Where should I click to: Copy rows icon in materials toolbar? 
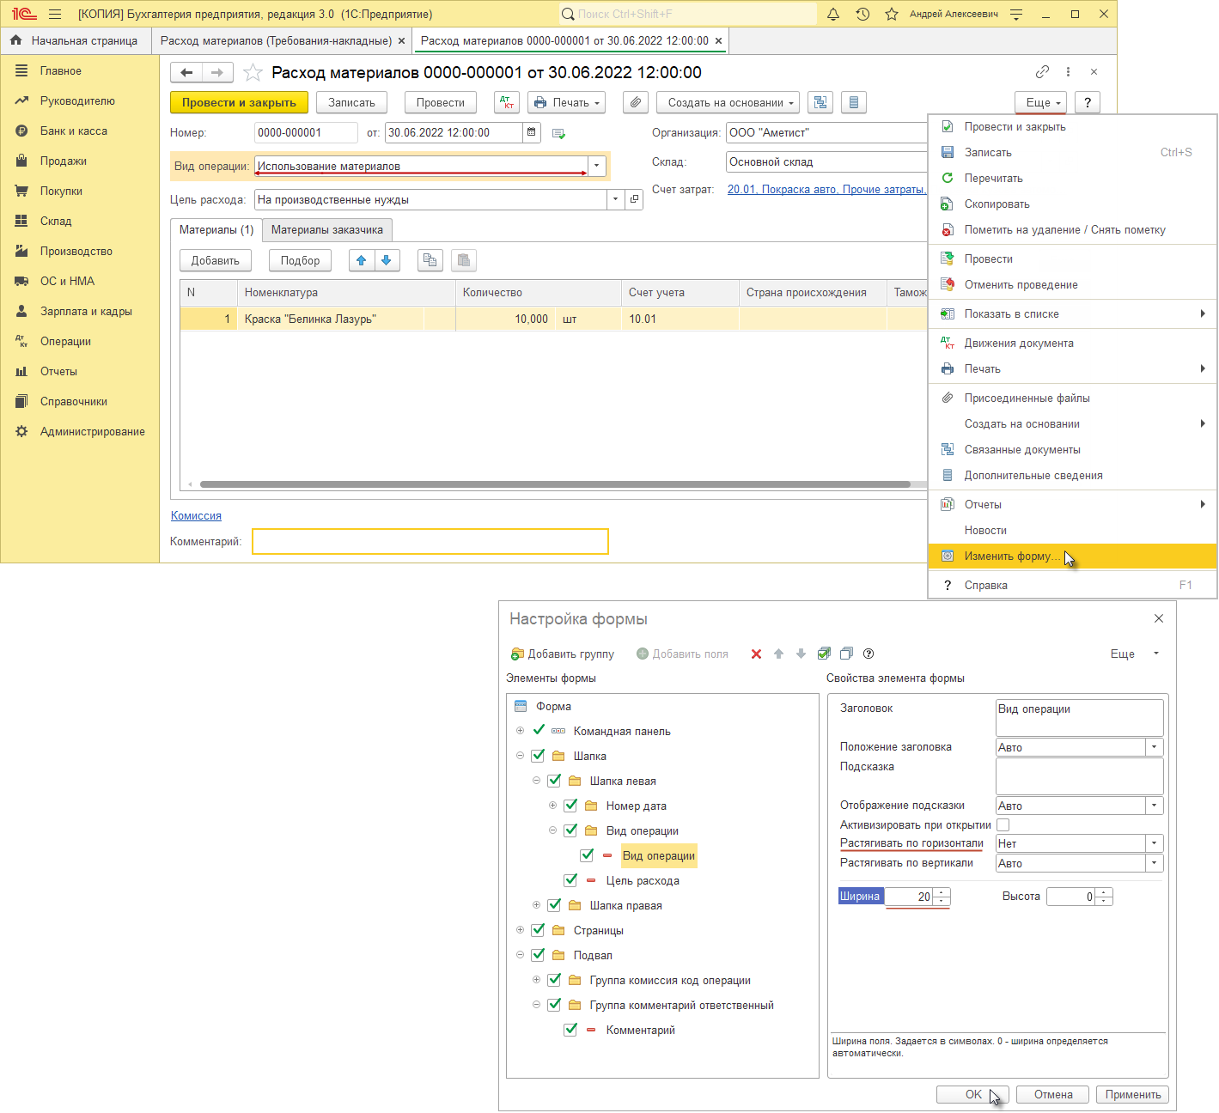point(430,260)
